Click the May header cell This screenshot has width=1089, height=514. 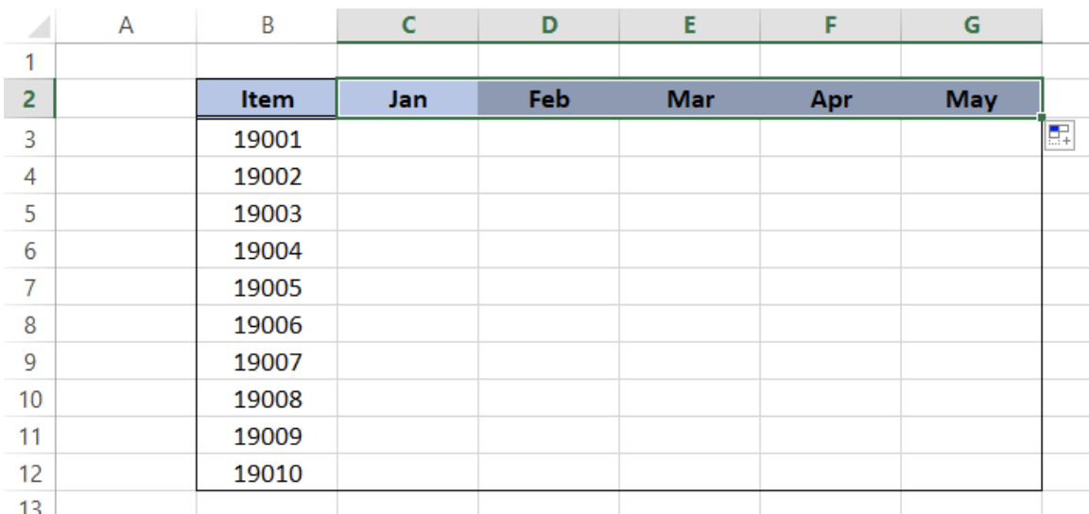(972, 98)
